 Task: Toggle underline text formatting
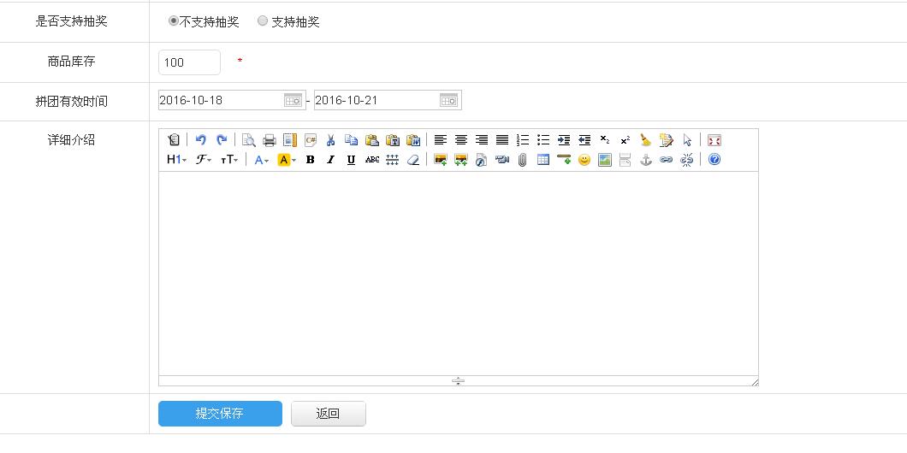click(x=351, y=160)
